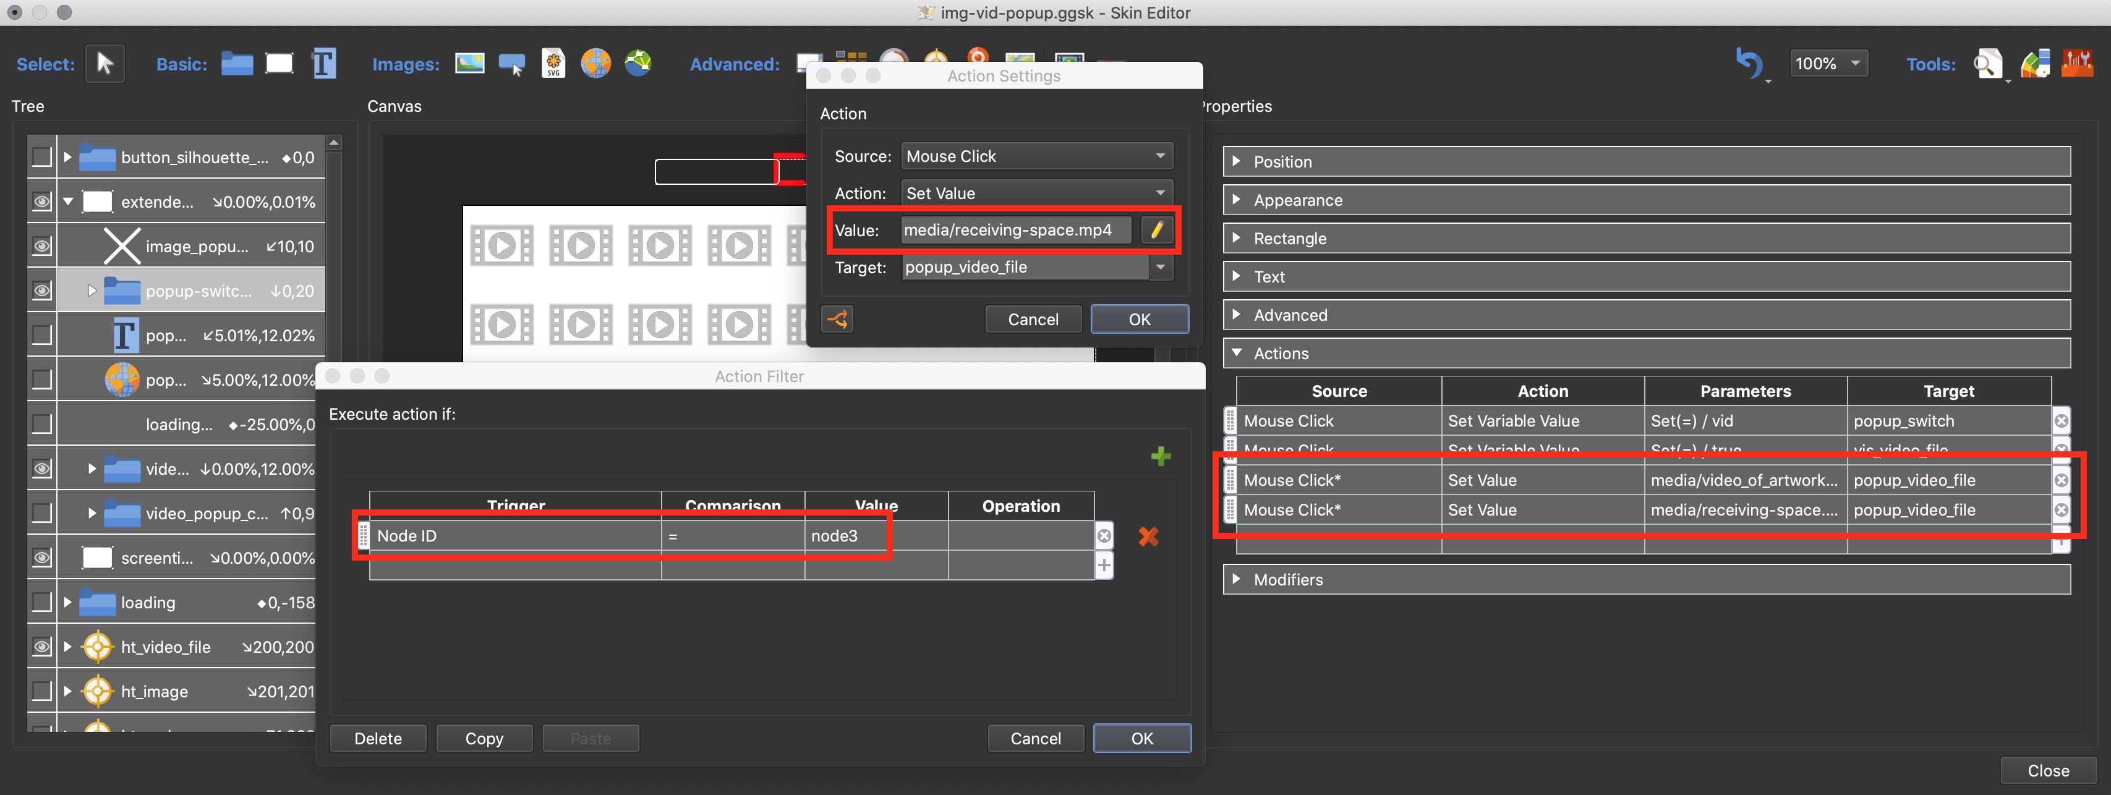This screenshot has height=795, width=2111.
Task: Click the Close button in Skin Editor
Action: [2048, 770]
